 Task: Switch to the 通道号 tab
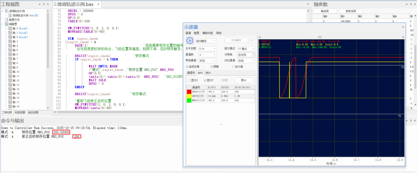click(x=191, y=72)
